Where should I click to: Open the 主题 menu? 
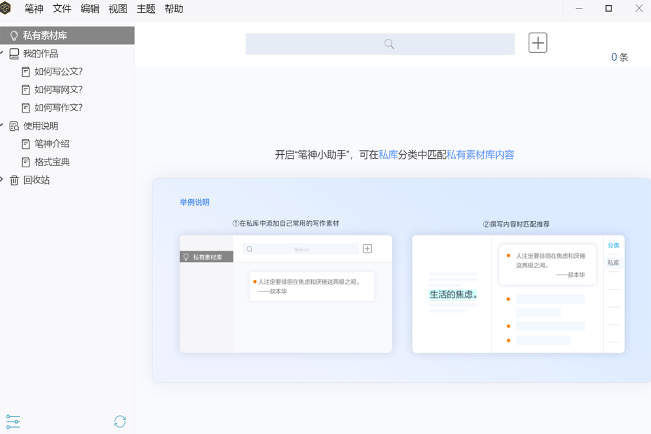pyautogui.click(x=146, y=9)
